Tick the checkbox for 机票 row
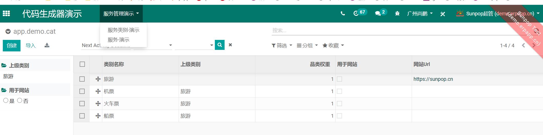The height and width of the screenshot is (135, 543). pos(82,91)
